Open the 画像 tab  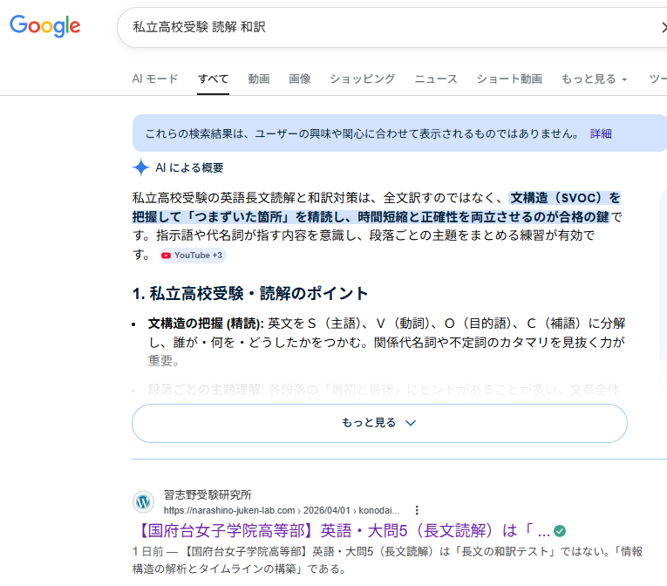click(300, 78)
